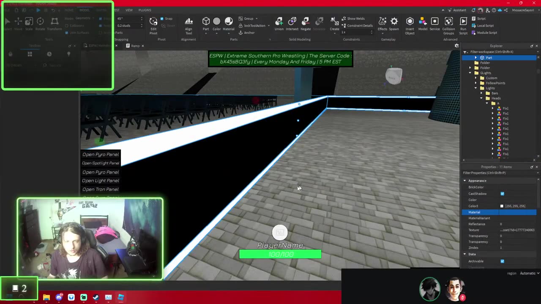Open the lockToolAction dropdown arrow
The height and width of the screenshot is (304, 541).
[x=268, y=26]
